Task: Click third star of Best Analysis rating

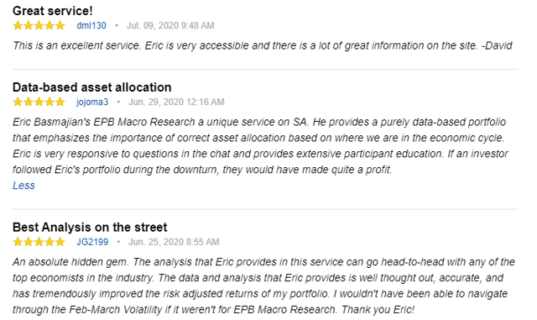Action: click(39, 242)
